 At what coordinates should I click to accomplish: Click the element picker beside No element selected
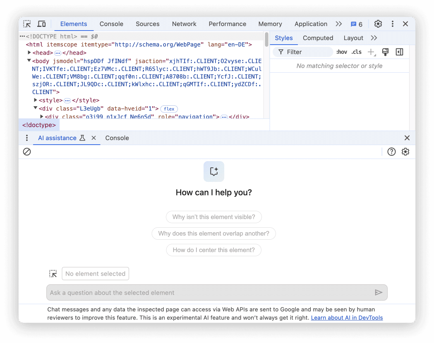click(53, 274)
